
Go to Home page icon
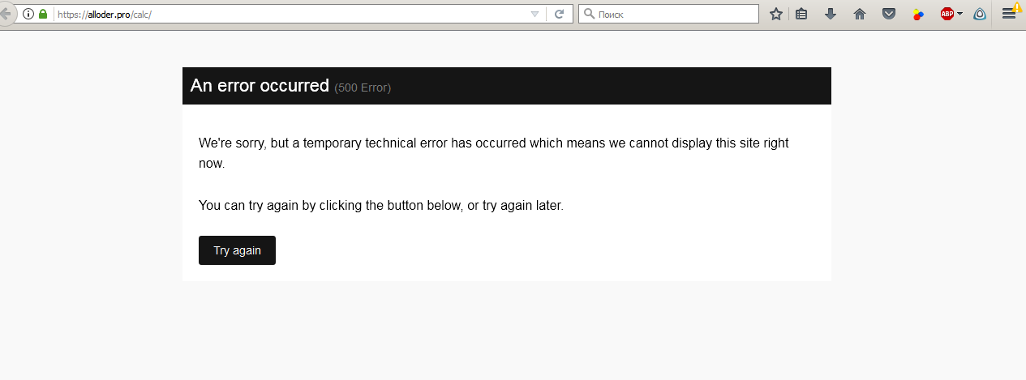860,14
